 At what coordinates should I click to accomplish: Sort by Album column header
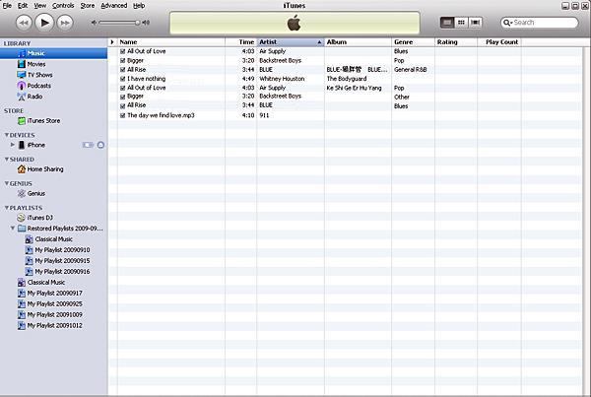358,41
